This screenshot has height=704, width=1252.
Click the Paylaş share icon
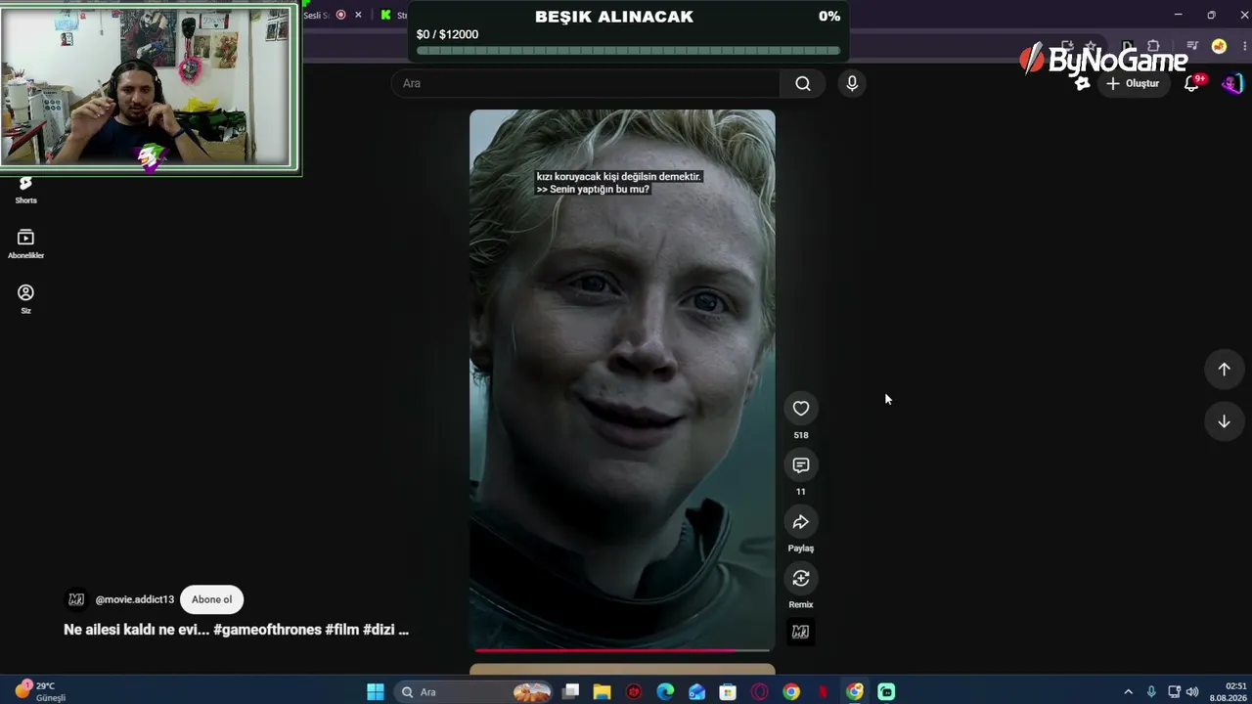click(801, 522)
